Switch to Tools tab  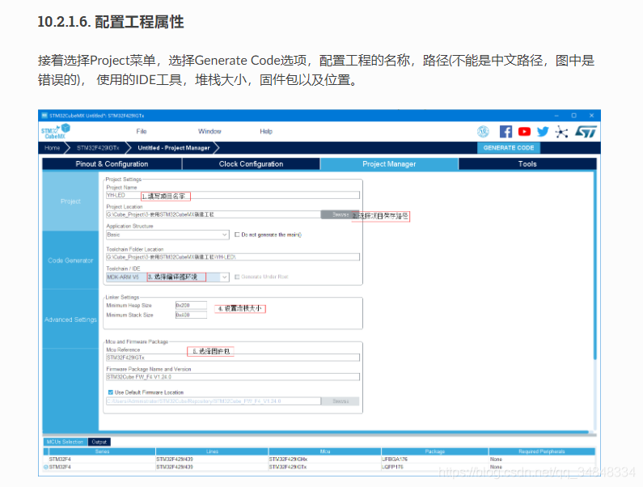coord(527,163)
